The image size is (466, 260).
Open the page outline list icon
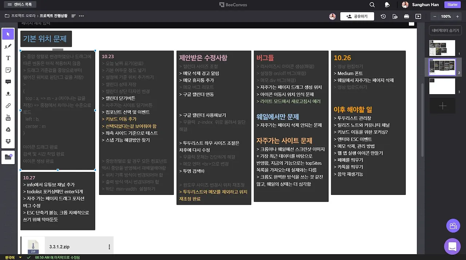(x=74, y=16)
